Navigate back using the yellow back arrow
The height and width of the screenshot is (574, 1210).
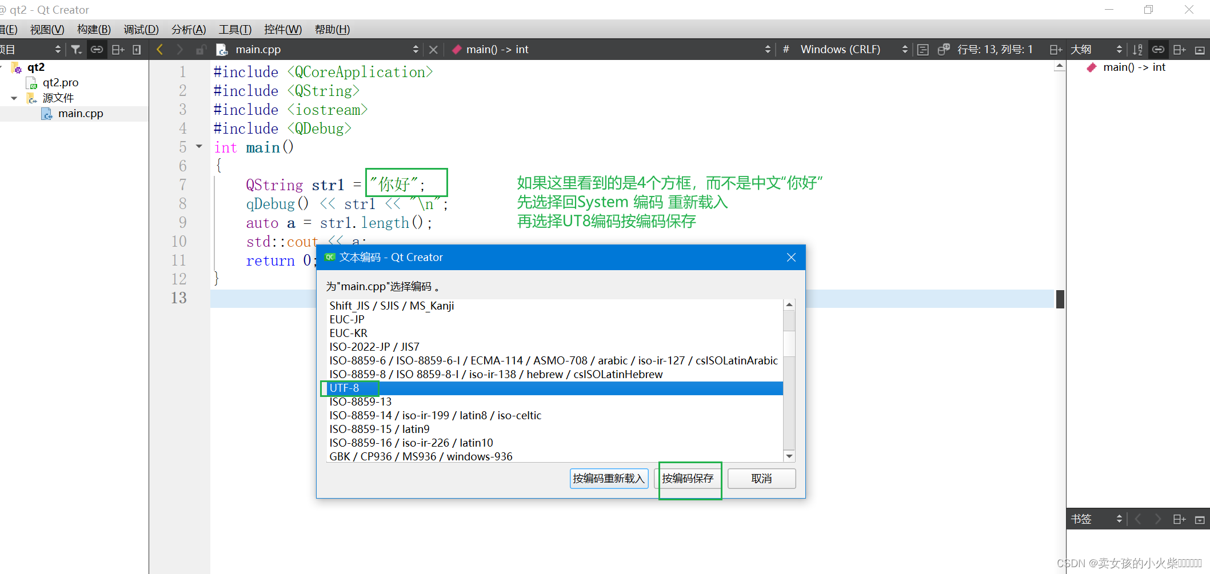(159, 49)
